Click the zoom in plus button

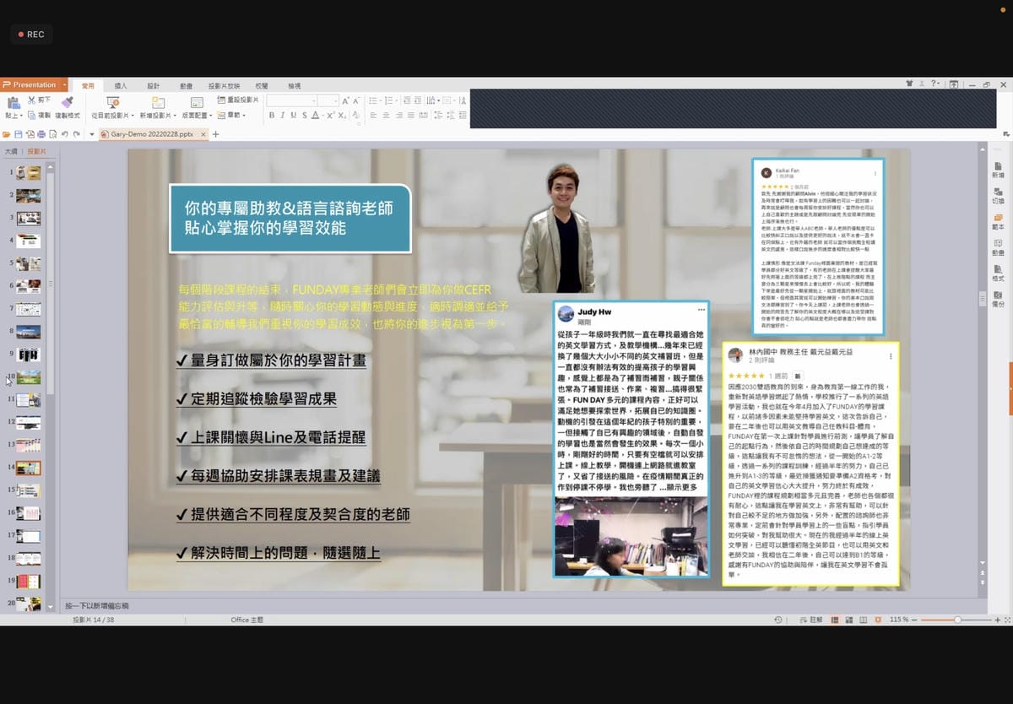pyautogui.click(x=998, y=620)
